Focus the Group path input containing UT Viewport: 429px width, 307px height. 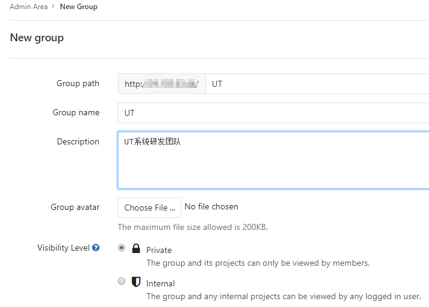[x=316, y=84]
